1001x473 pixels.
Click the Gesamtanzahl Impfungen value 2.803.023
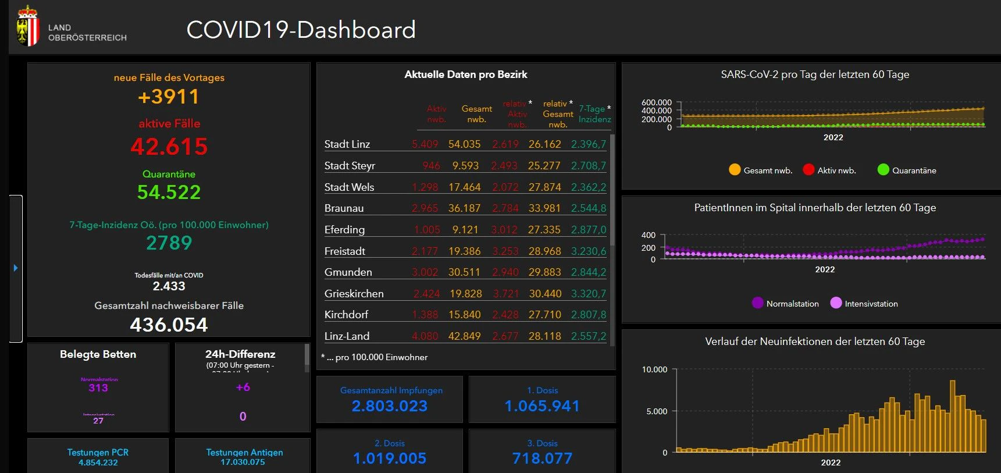pos(390,406)
